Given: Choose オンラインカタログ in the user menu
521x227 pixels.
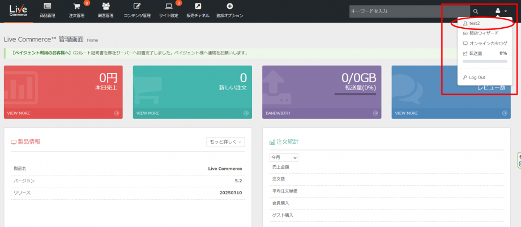Looking at the screenshot, I should click(488, 43).
